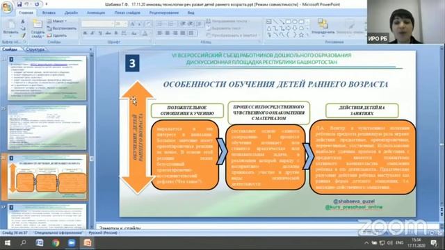
Task: Select the slide 37 thumbnail
Action: (x=47, y=217)
